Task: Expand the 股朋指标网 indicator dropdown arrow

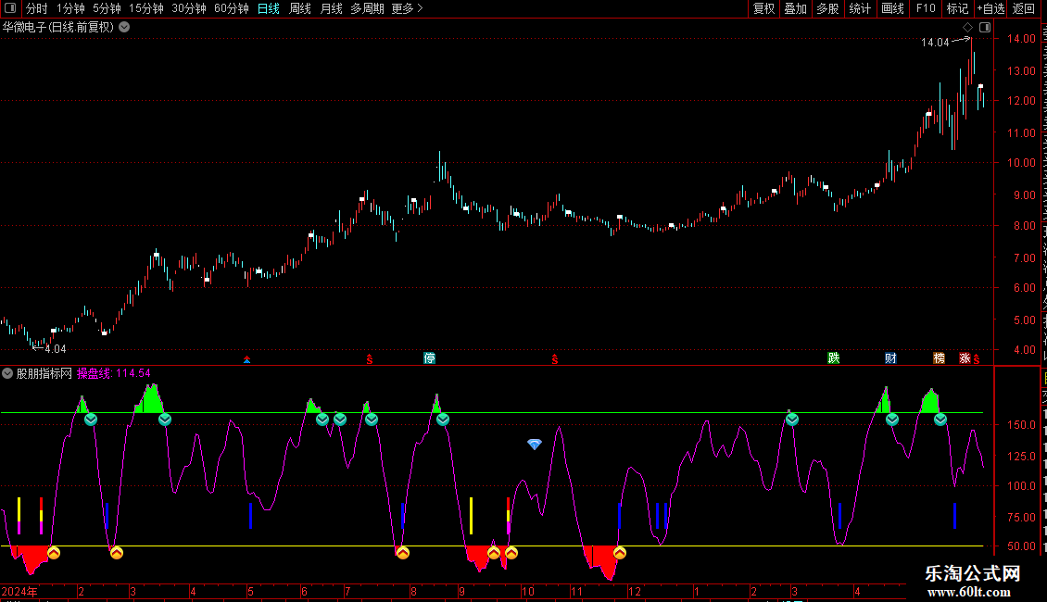Action: (7, 374)
